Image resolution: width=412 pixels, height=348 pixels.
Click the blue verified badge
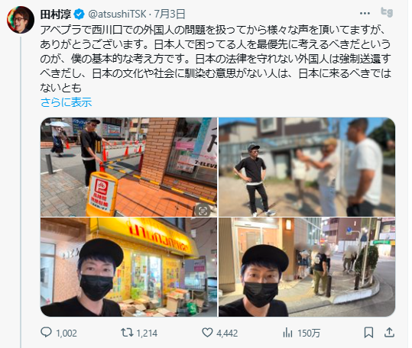click(x=79, y=14)
